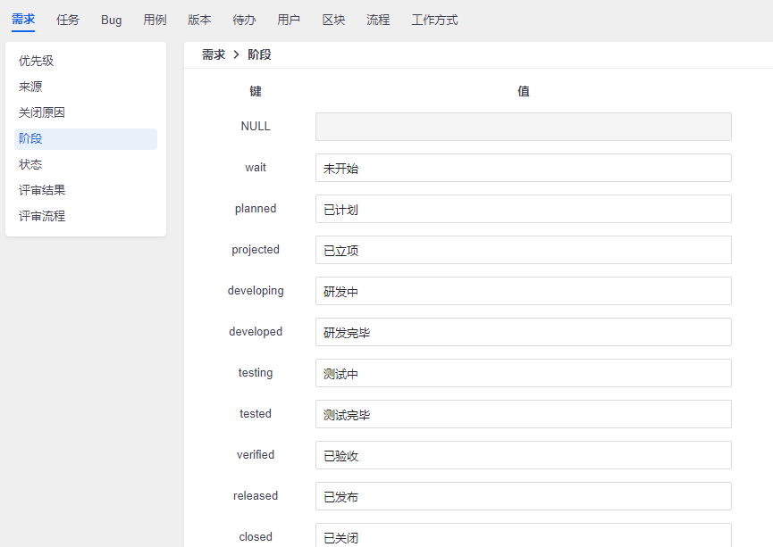Open 评审结果 settings
773x547 pixels.
point(42,190)
